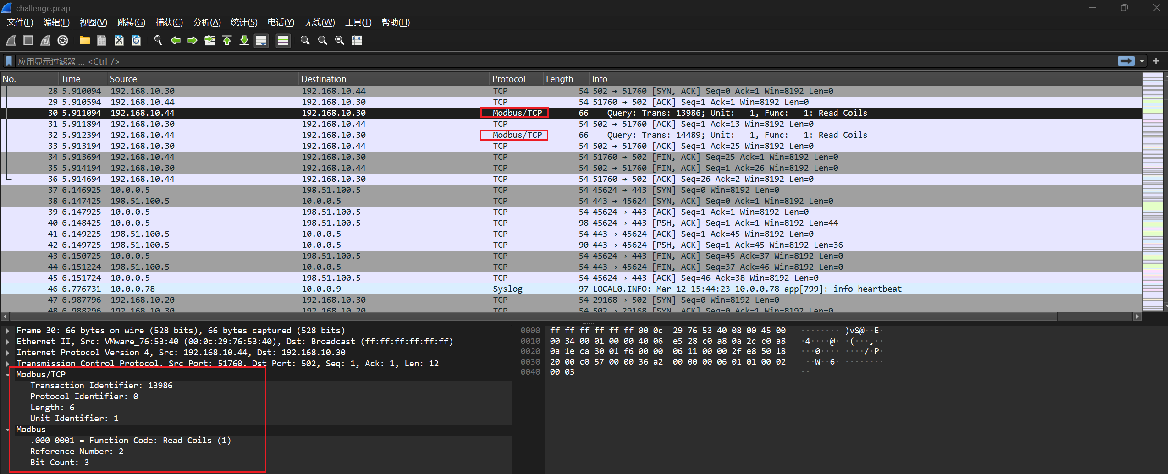Image resolution: width=1168 pixels, height=474 pixels.
Task: Click the find packet magnifier icon
Action: tap(158, 41)
